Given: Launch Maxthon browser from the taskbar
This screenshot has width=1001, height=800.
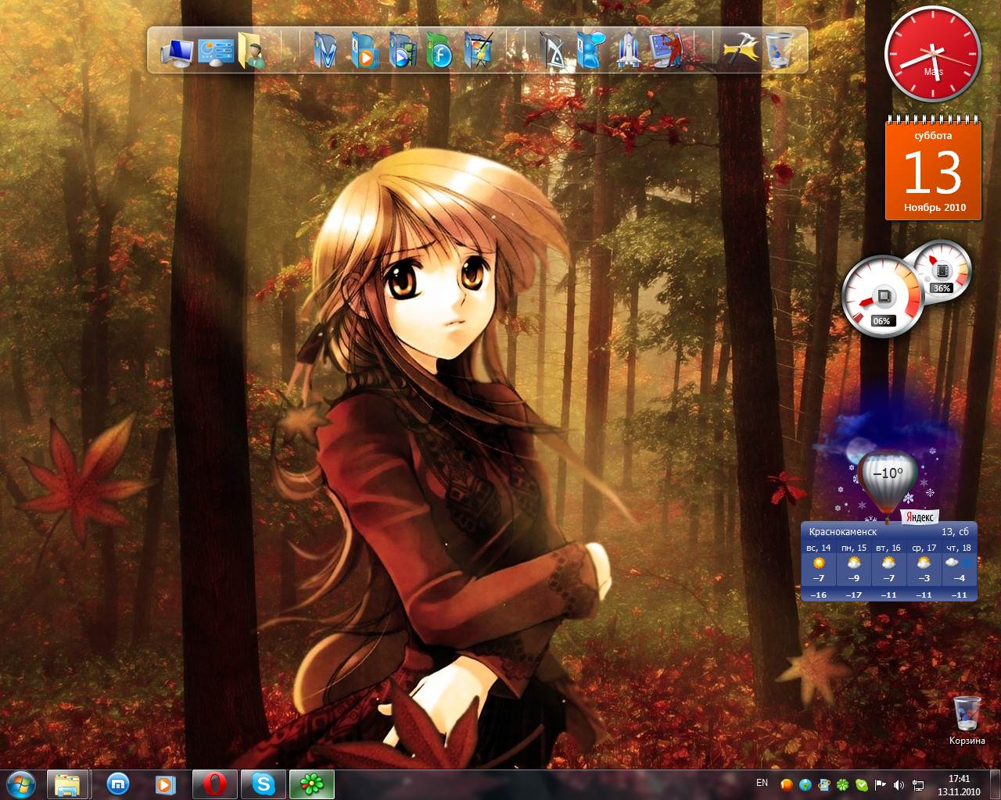Looking at the screenshot, I should coord(118,784).
